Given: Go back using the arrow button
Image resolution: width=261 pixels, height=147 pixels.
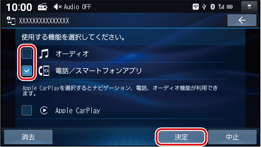Looking at the screenshot, I should (x=242, y=20).
